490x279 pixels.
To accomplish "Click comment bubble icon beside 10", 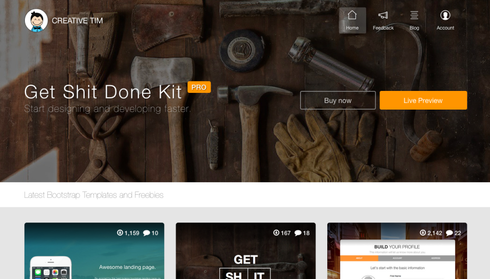I will click(x=146, y=233).
